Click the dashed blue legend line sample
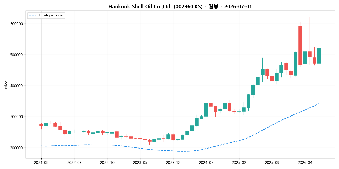Image resolution: width=339 pixels, height=169 pixels. [33, 15]
